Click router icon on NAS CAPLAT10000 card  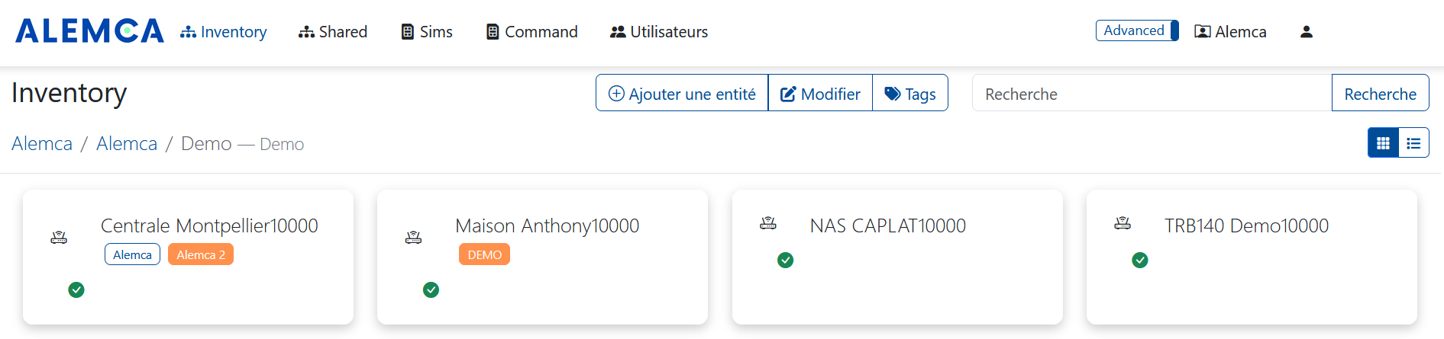click(768, 223)
